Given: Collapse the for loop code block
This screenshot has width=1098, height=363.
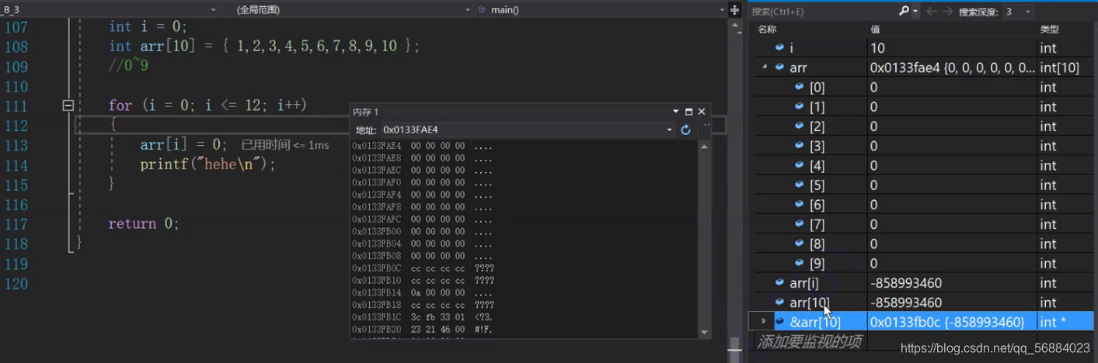Looking at the screenshot, I should [68, 105].
